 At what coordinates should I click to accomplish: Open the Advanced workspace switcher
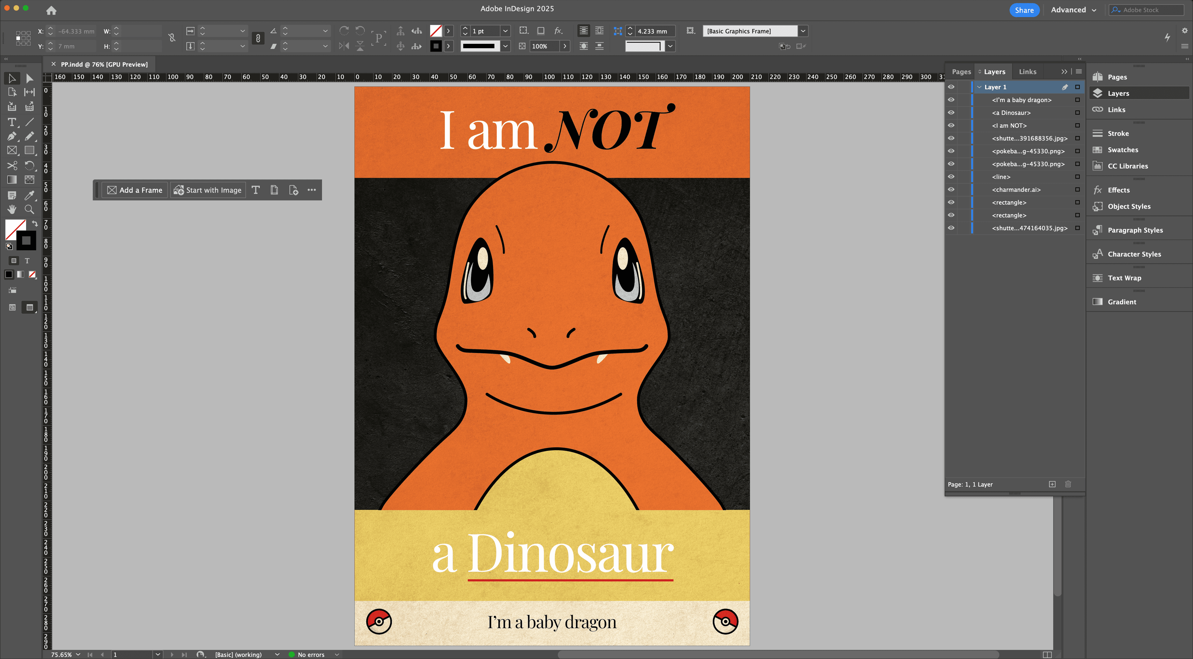pos(1073,10)
